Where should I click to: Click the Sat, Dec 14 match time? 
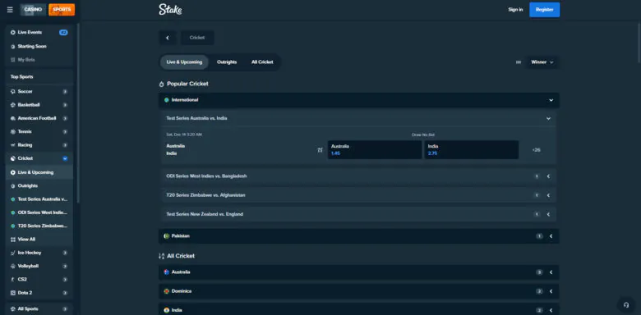184,135
